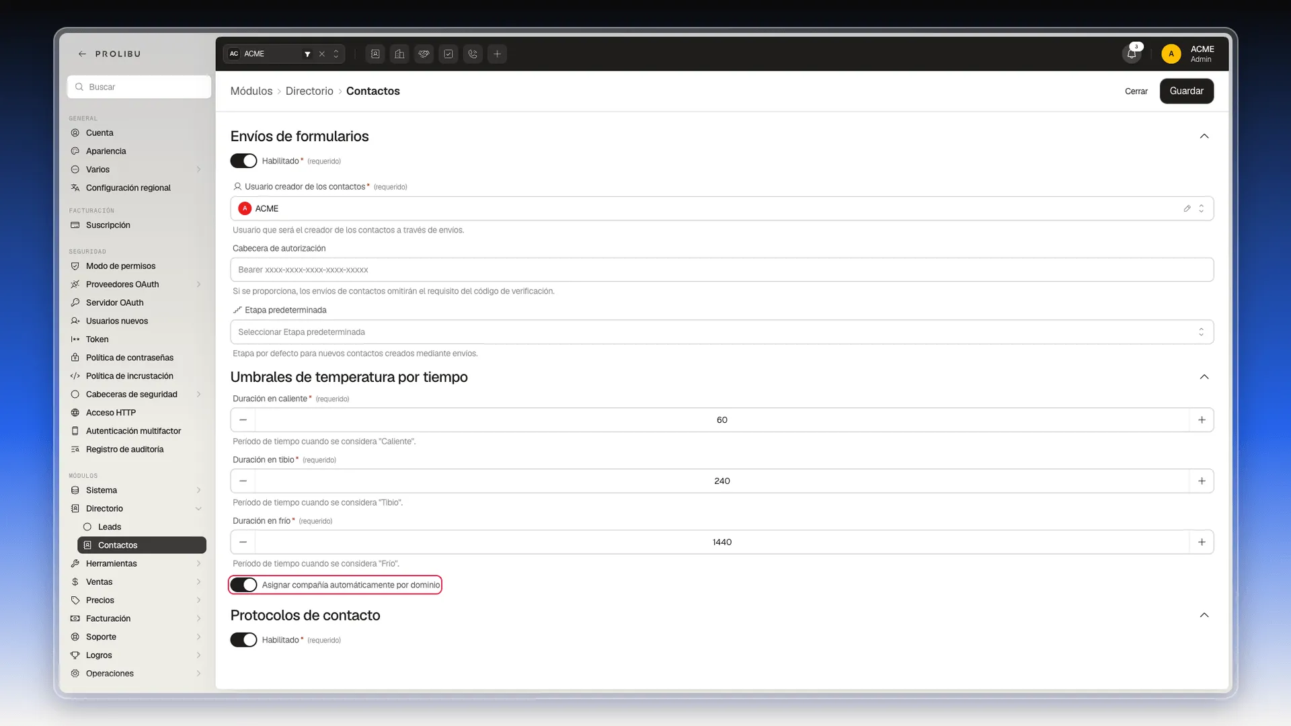Select Contactos in the sidebar
The width and height of the screenshot is (1291, 726).
(142, 545)
